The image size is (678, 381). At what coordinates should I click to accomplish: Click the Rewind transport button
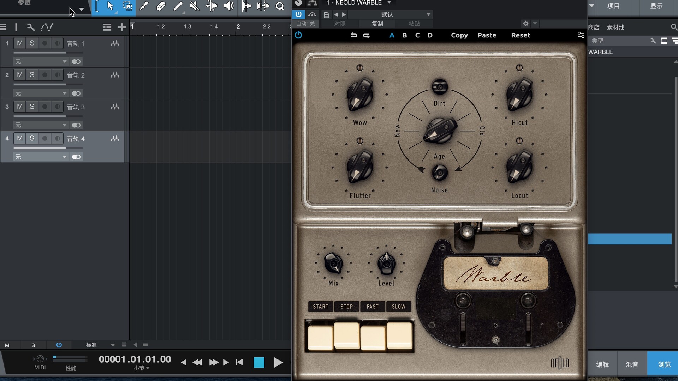point(197,362)
